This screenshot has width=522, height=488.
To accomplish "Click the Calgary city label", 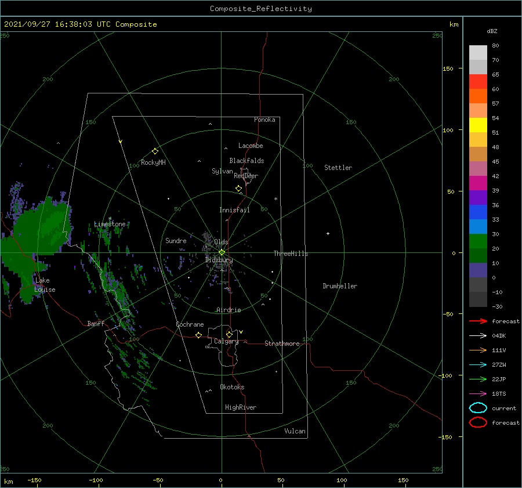I will [226, 341].
